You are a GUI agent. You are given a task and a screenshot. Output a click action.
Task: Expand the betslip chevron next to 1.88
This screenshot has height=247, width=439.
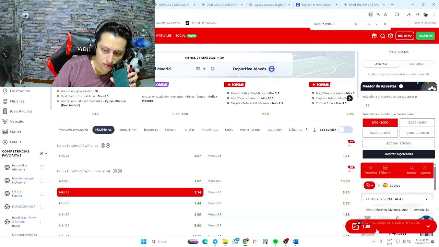[428, 226]
